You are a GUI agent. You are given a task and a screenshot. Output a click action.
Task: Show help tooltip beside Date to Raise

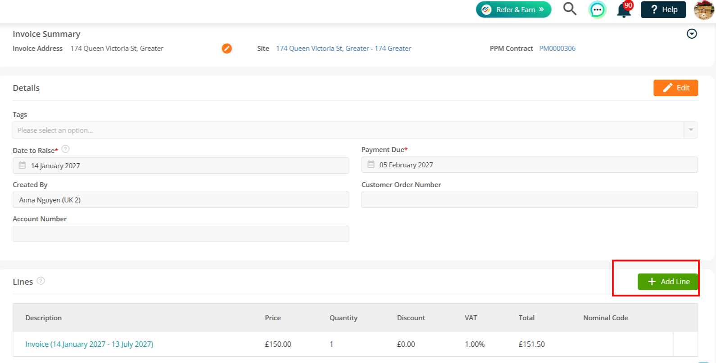65,149
